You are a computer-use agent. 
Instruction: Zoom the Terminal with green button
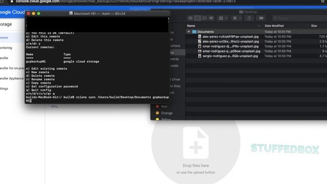point(39,14)
